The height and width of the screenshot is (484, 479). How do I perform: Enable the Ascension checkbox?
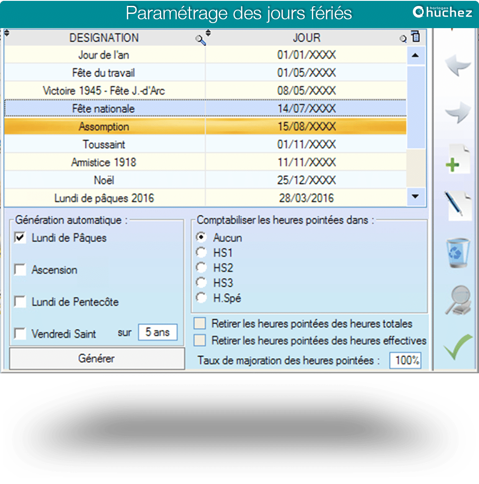tap(20, 270)
